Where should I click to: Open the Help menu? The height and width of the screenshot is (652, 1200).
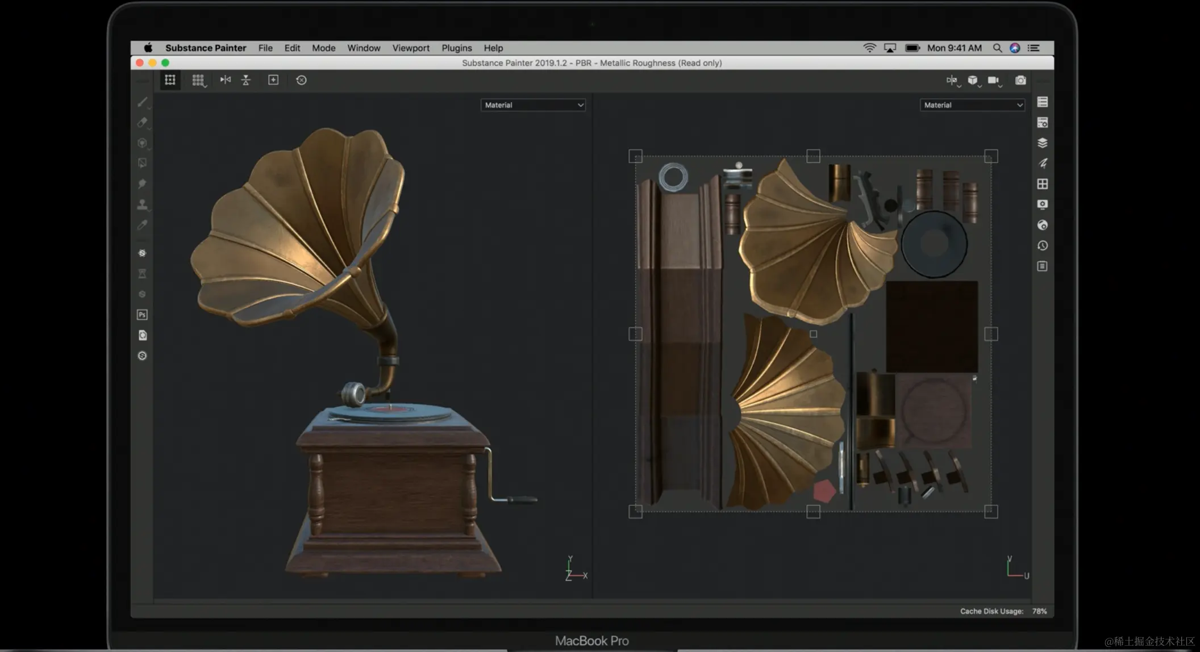(493, 48)
